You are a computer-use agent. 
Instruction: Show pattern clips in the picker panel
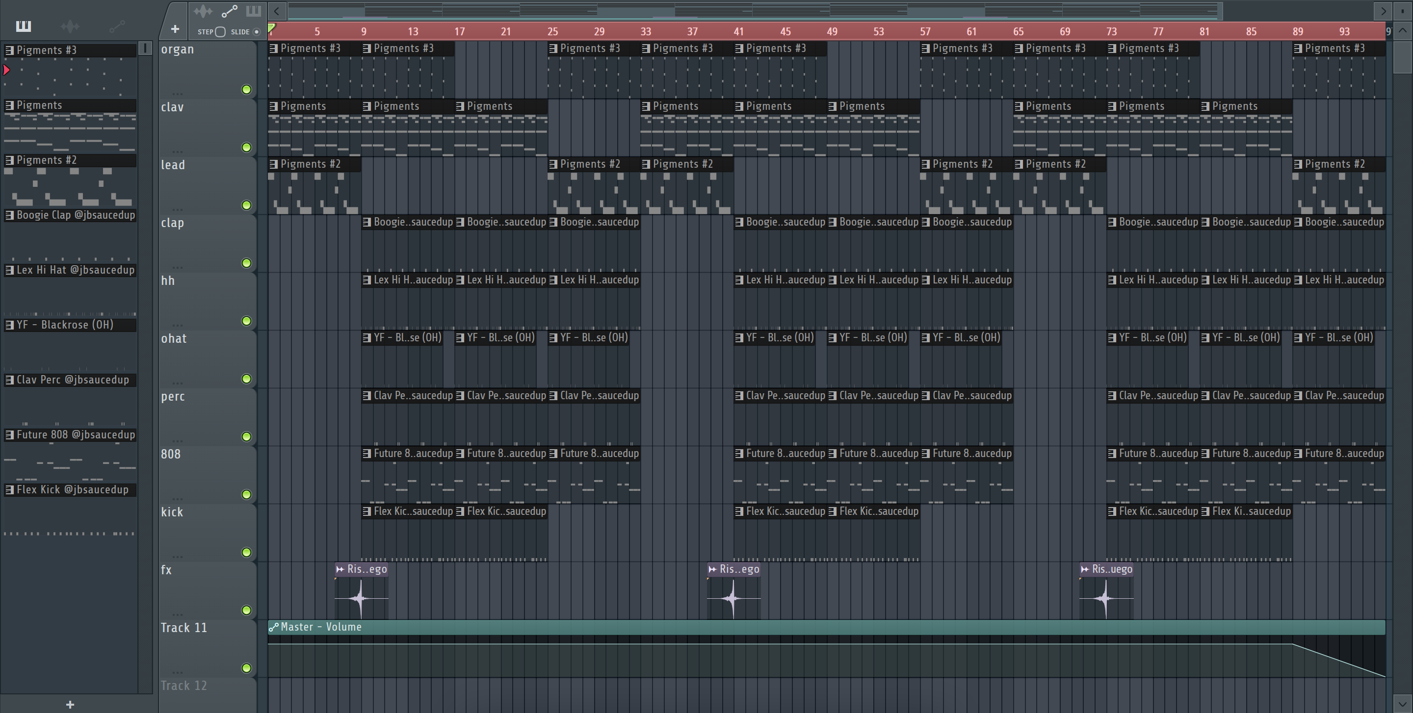24,26
